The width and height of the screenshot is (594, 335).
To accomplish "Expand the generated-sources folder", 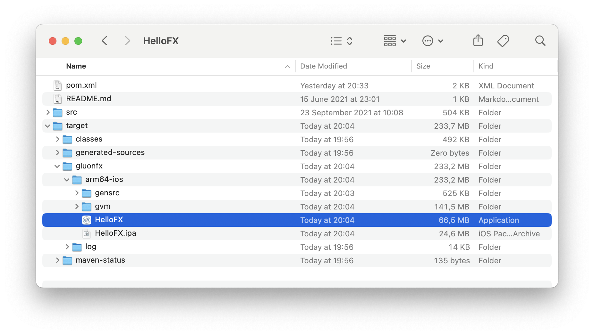I will click(x=57, y=152).
